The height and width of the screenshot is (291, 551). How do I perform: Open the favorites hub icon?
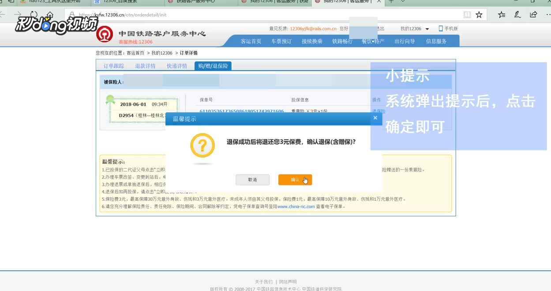pyautogui.click(x=502, y=15)
